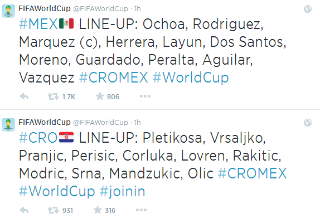The height and width of the screenshot is (218, 320).
Task: Open #WorldCup hashtag in the Mexico tweet
Action: (191, 79)
